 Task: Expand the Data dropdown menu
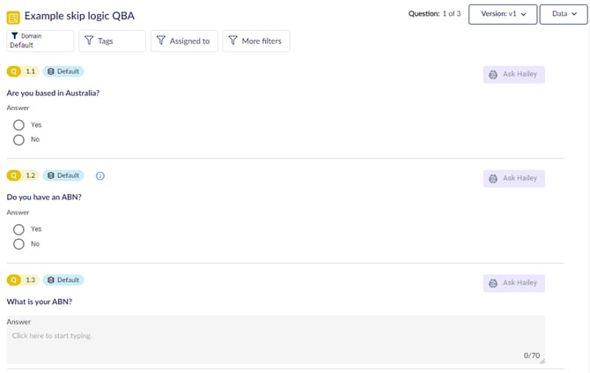coord(564,14)
